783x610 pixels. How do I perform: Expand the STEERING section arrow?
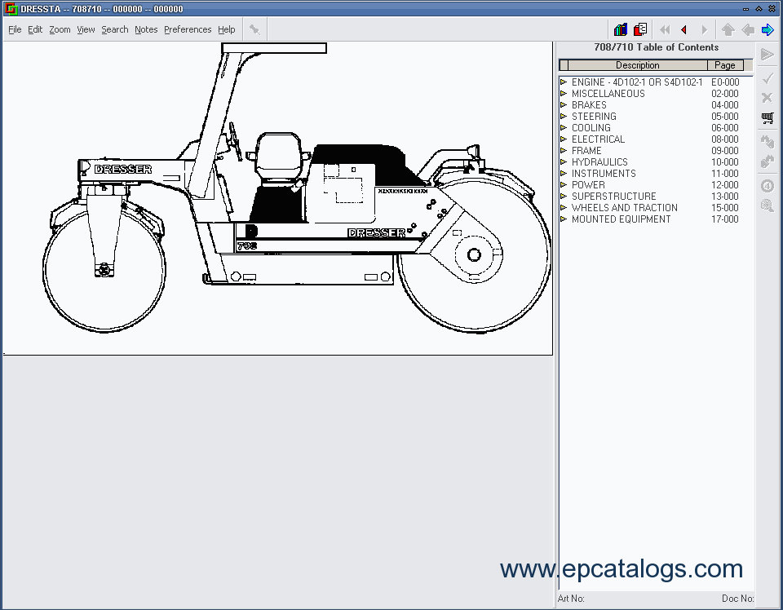[564, 117]
